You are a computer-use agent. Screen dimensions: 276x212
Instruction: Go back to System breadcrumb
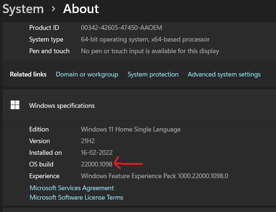23,8
